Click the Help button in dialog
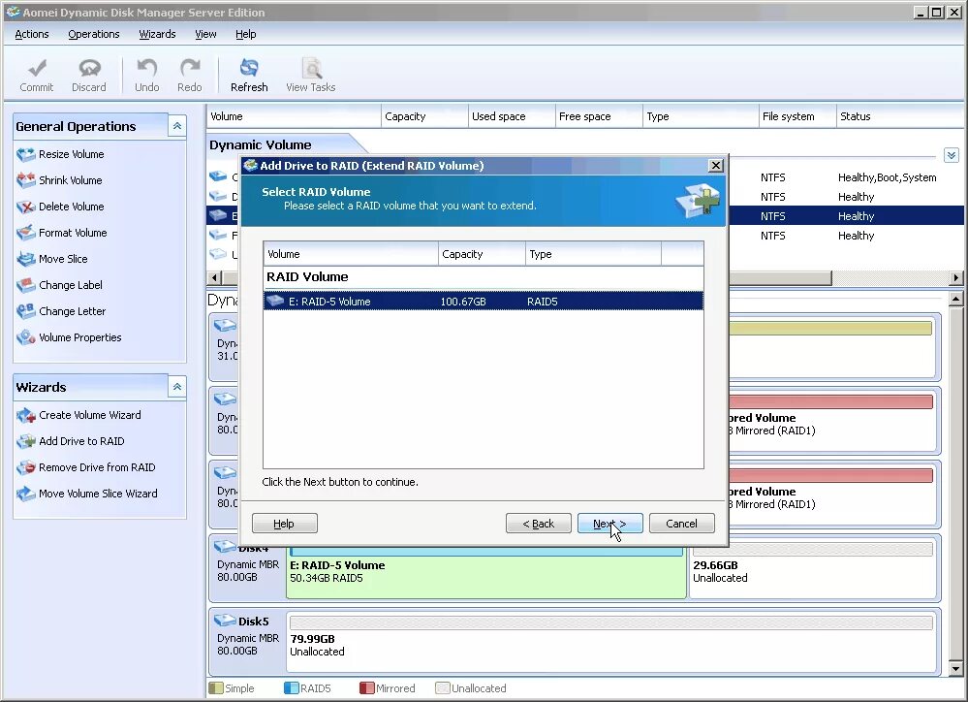This screenshot has width=968, height=702. (x=285, y=524)
